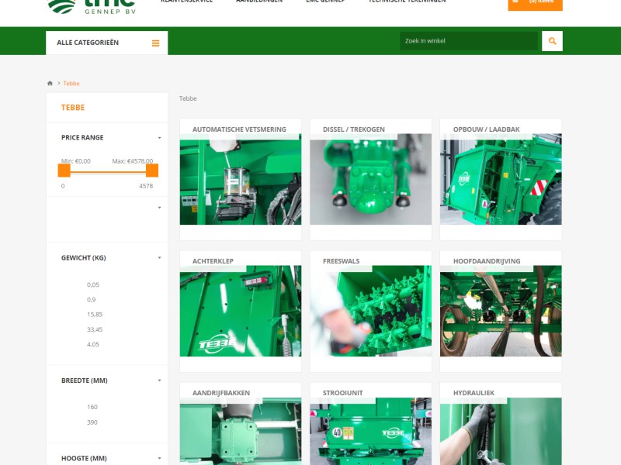Image resolution: width=621 pixels, height=465 pixels.
Task: Click the Opbouw / Laadbak machine photo
Action: click(x=501, y=180)
